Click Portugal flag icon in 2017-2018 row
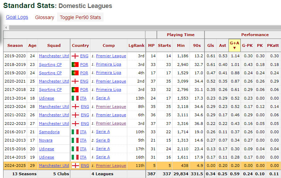Screen dimensions: 281x178 75,90
